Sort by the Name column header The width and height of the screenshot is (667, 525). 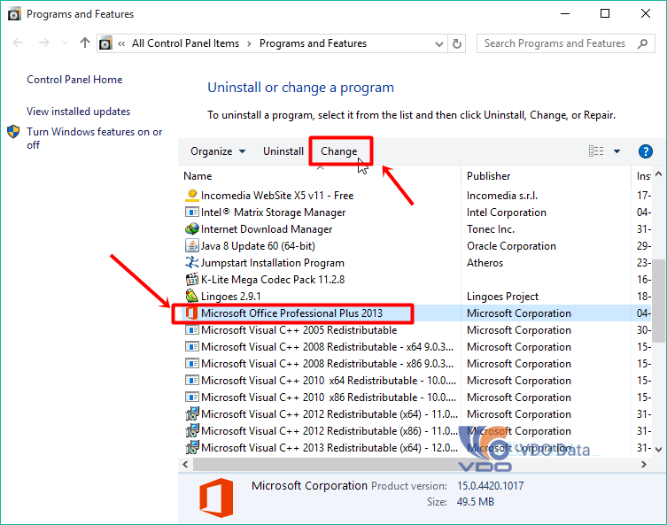198,176
